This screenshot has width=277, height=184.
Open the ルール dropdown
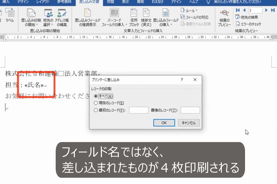click(x=189, y=11)
